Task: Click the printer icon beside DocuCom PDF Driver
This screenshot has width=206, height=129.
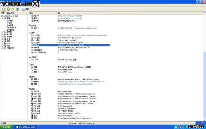Action: coord(32,91)
